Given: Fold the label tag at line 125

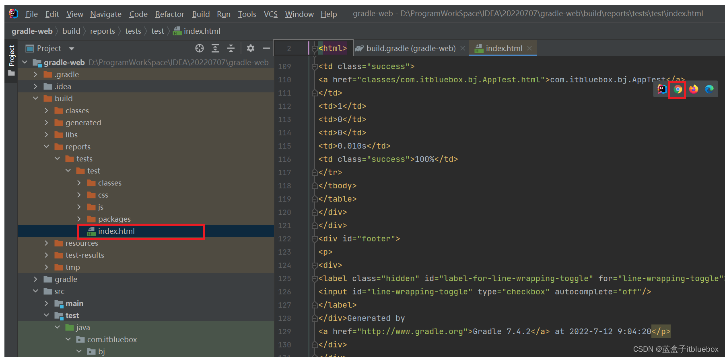Looking at the screenshot, I should (315, 279).
